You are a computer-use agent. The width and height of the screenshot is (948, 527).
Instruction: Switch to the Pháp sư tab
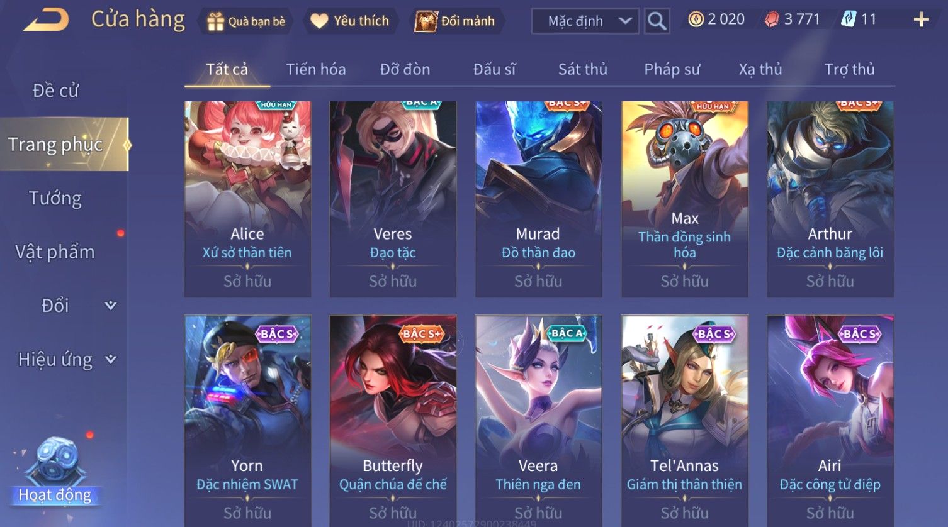click(x=672, y=69)
